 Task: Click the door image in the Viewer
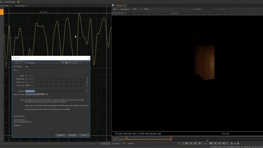point(205,63)
